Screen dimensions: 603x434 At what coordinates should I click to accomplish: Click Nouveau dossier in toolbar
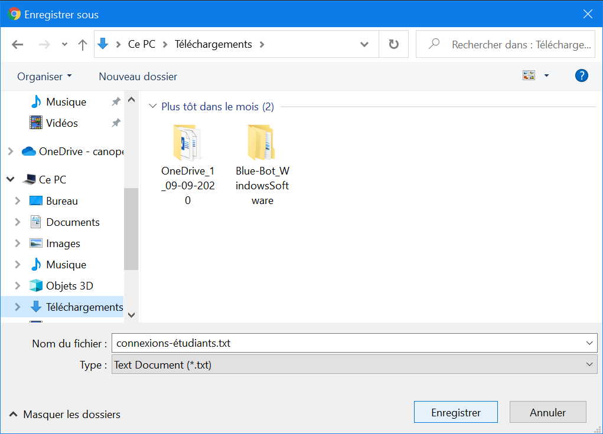(138, 77)
